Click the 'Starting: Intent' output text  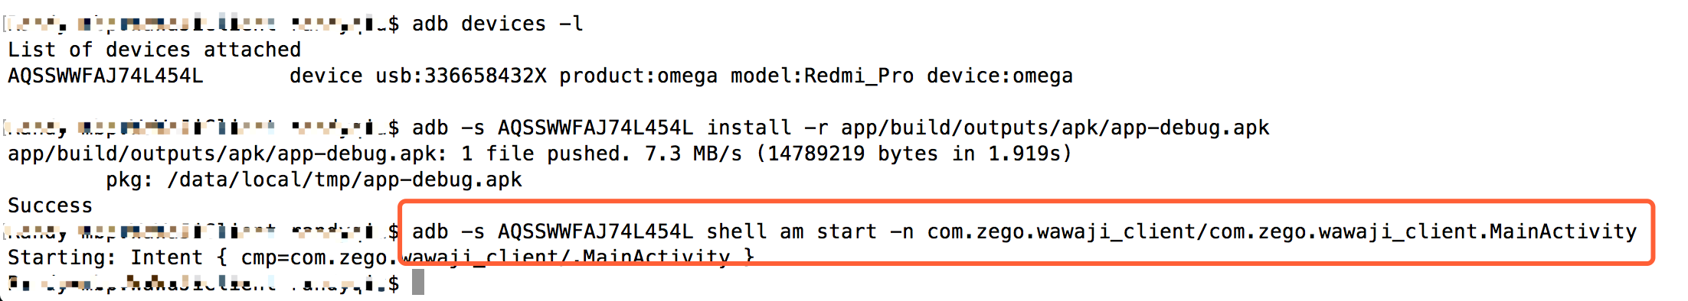tap(105, 257)
